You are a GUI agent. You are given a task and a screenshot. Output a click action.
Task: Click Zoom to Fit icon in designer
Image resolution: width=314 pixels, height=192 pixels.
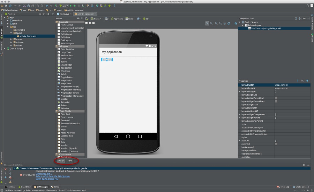click(x=207, y=23)
